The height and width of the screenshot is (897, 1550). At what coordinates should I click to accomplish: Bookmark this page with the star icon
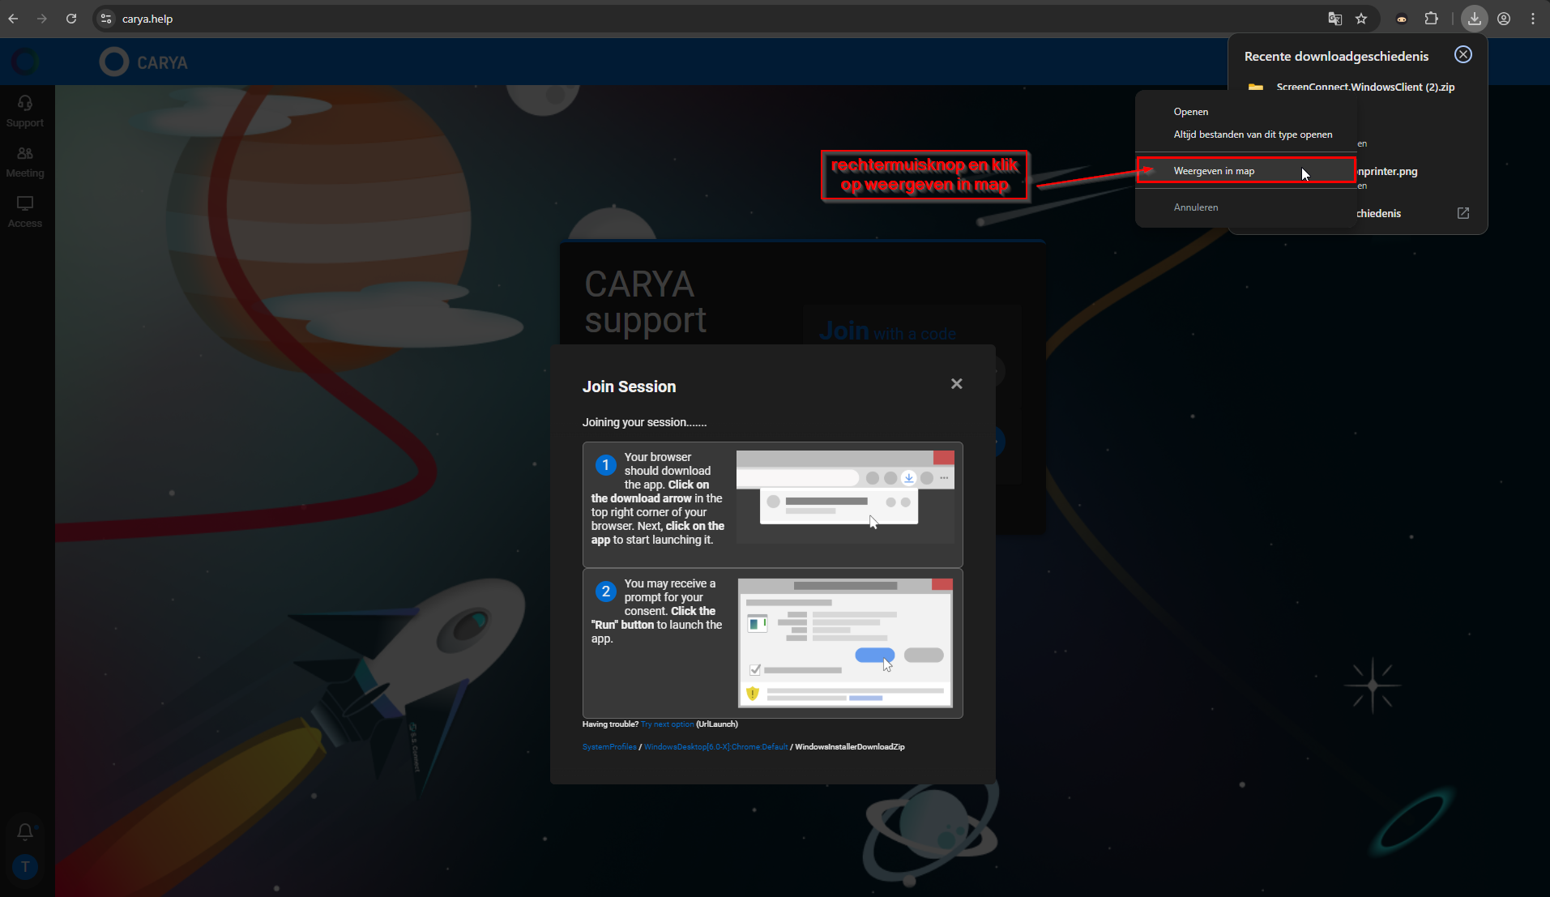pyautogui.click(x=1361, y=19)
